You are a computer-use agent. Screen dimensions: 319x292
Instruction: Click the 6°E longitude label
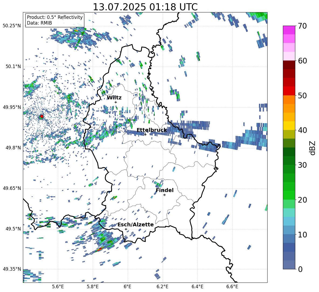tap(127, 287)
